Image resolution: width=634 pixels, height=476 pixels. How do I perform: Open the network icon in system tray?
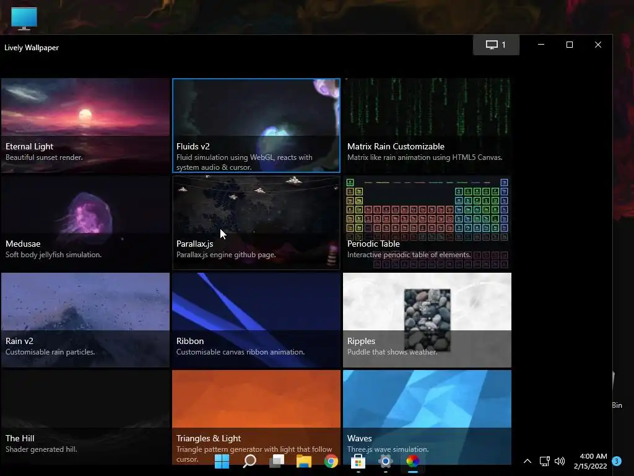point(544,461)
